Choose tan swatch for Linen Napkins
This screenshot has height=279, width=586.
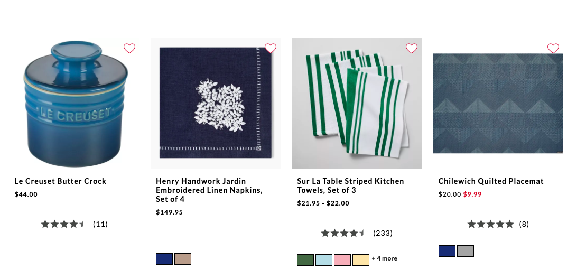pyautogui.click(x=183, y=259)
